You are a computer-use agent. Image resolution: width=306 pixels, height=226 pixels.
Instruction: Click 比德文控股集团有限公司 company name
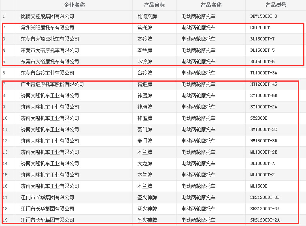47,17
